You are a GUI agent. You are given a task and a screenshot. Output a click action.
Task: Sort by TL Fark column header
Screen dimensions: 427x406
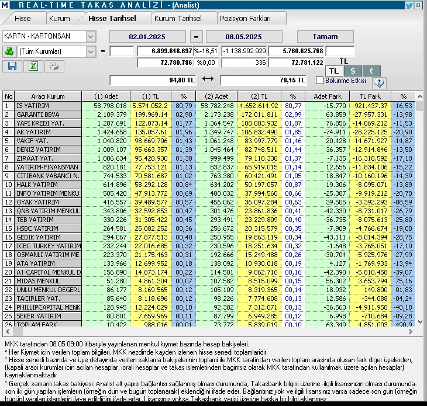click(x=370, y=96)
